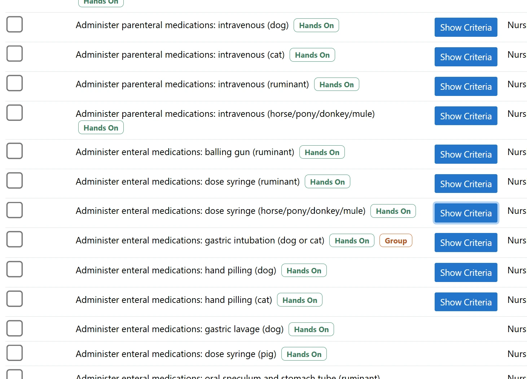Click Hands On tag beside gastric lavage (dog)
Image resolution: width=527 pixels, height=379 pixels.
click(311, 330)
